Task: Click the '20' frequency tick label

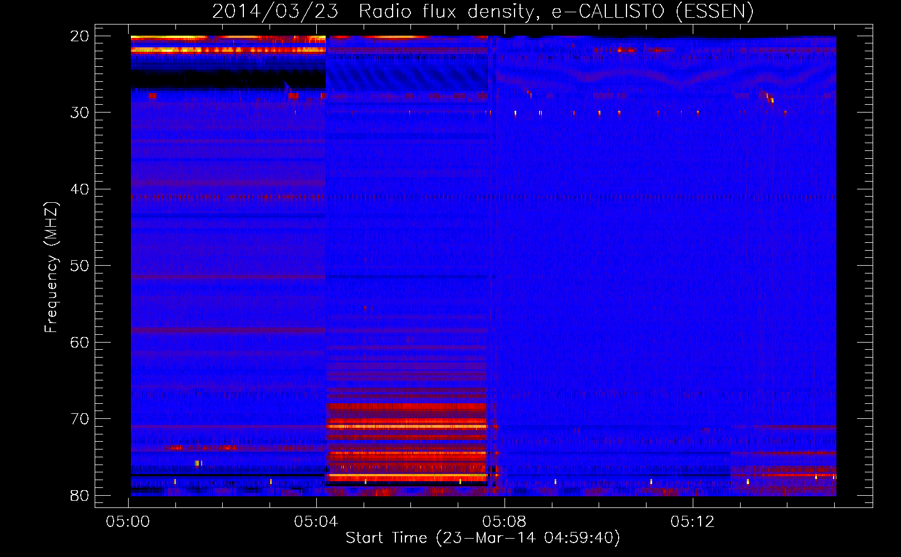Action: [80, 36]
